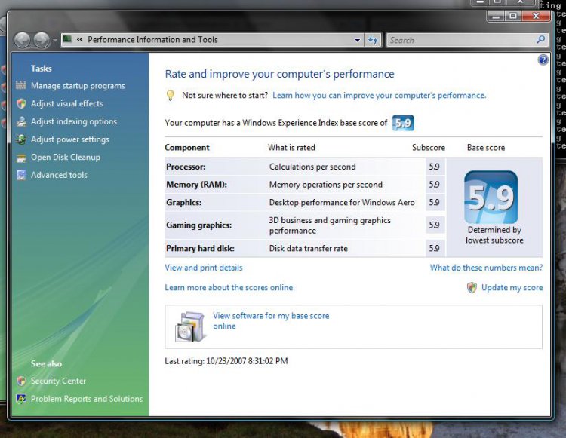
Task: Click the shield icon beside Adjust visual effects
Action: pos(21,103)
